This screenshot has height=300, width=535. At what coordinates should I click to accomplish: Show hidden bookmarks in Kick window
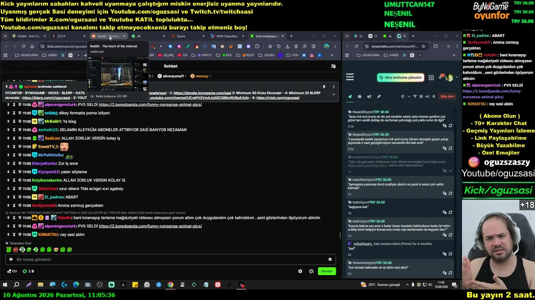pos(333,55)
